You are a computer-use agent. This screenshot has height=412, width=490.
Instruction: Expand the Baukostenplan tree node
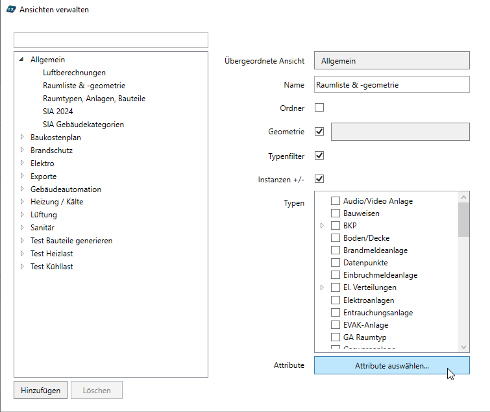click(x=22, y=138)
